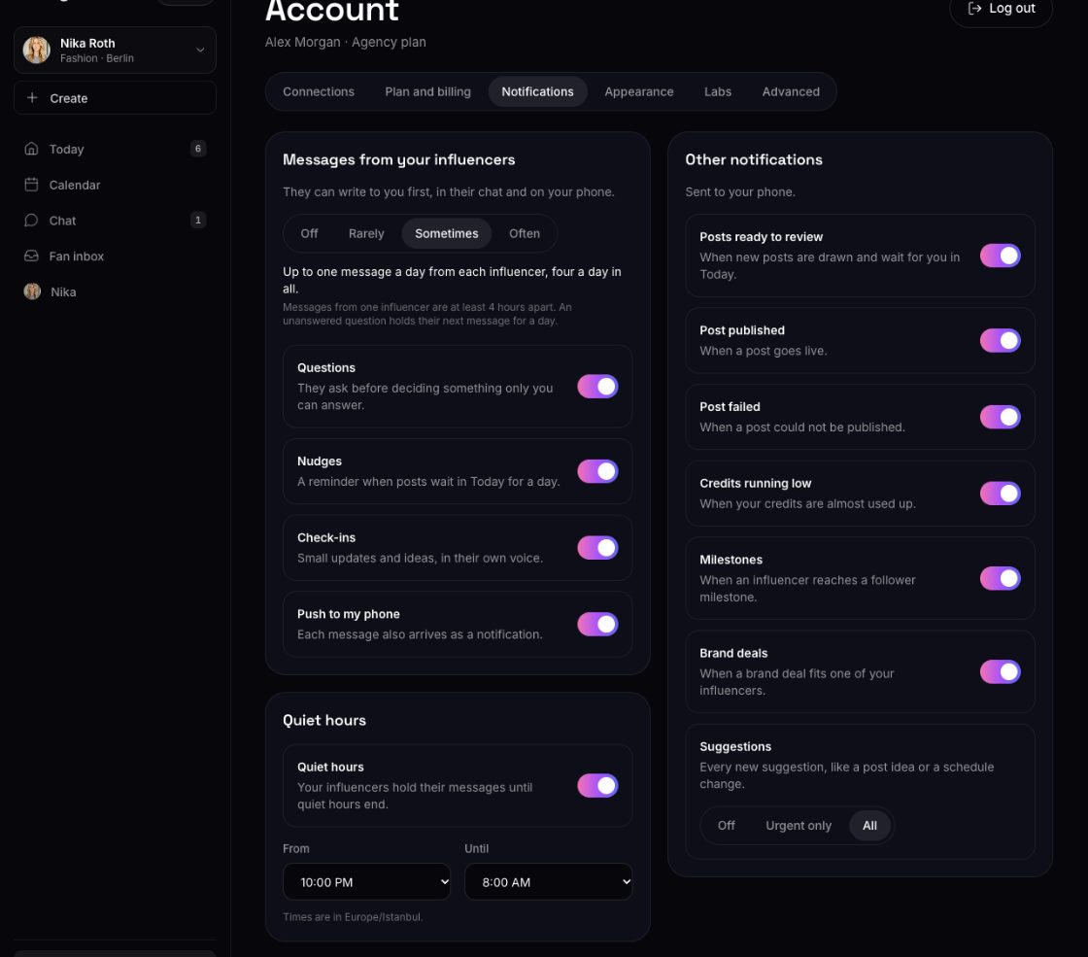Choose Rarely for influencer messages
The width and height of the screenshot is (1088, 957).
click(366, 234)
